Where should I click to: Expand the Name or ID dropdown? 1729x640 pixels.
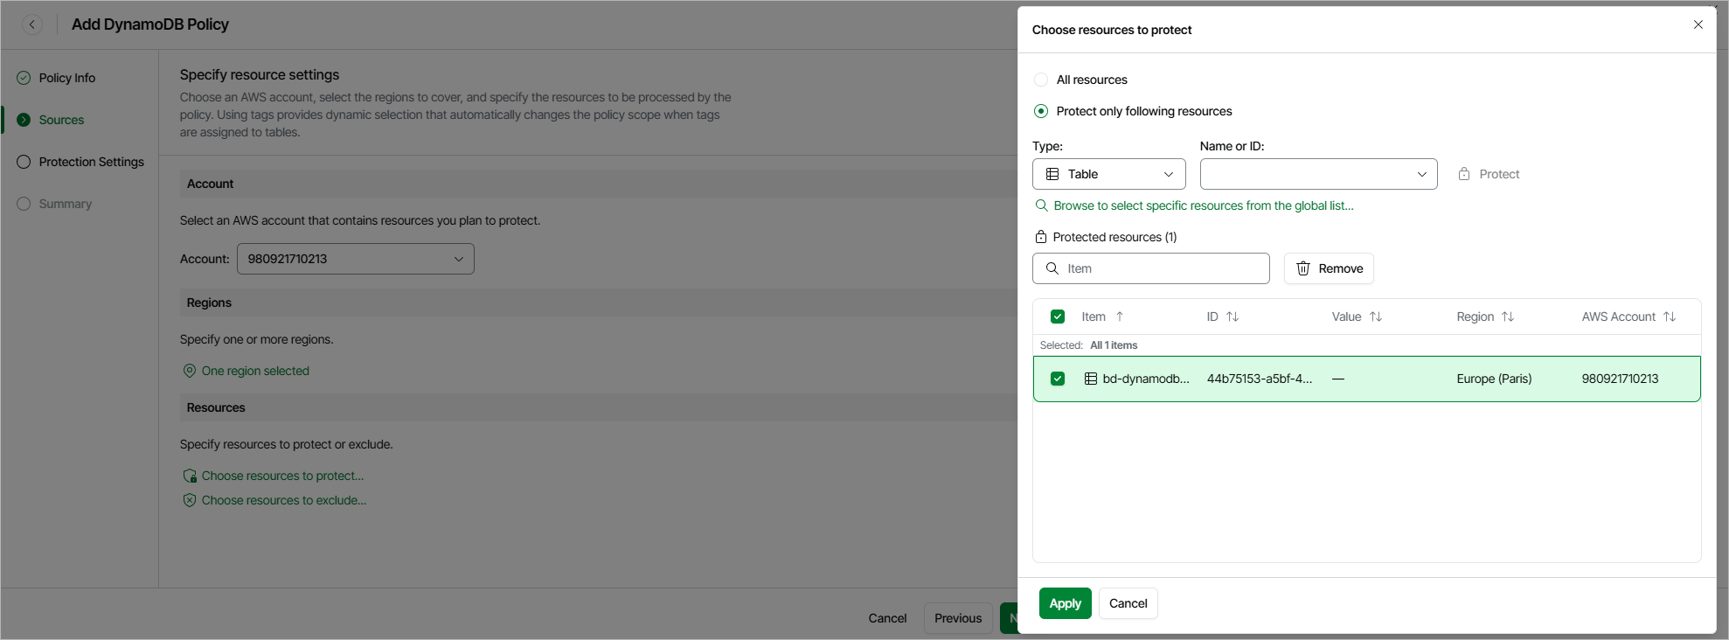click(x=1318, y=174)
